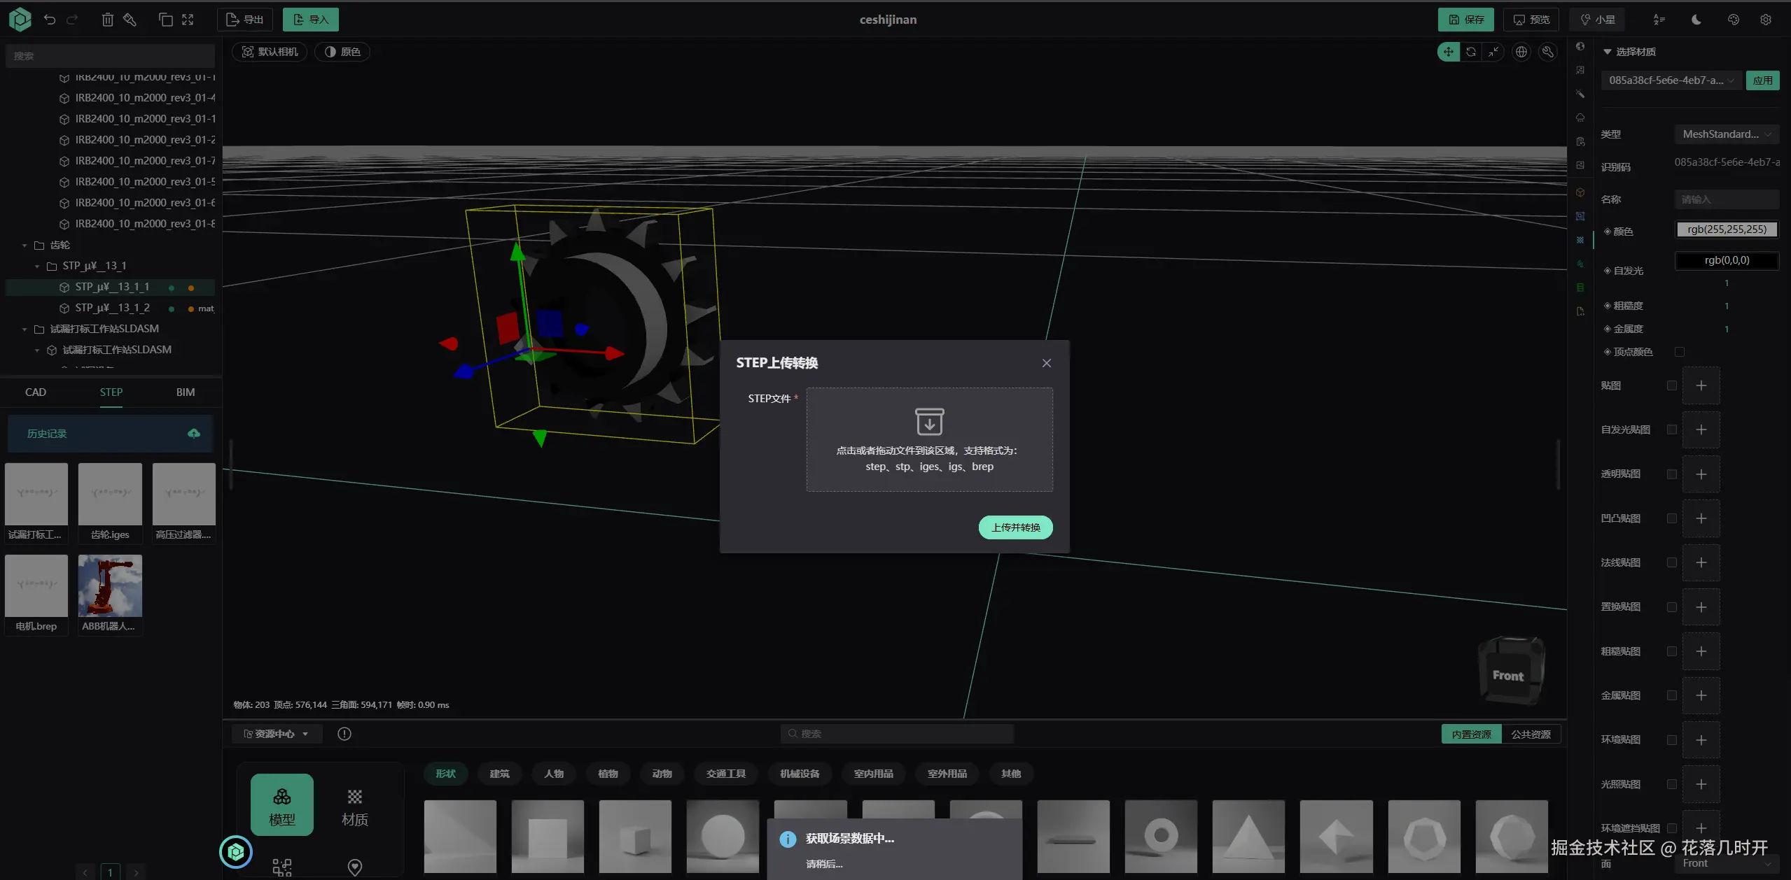
Task: Select the move/translate gizmo tool
Action: pos(1448,52)
